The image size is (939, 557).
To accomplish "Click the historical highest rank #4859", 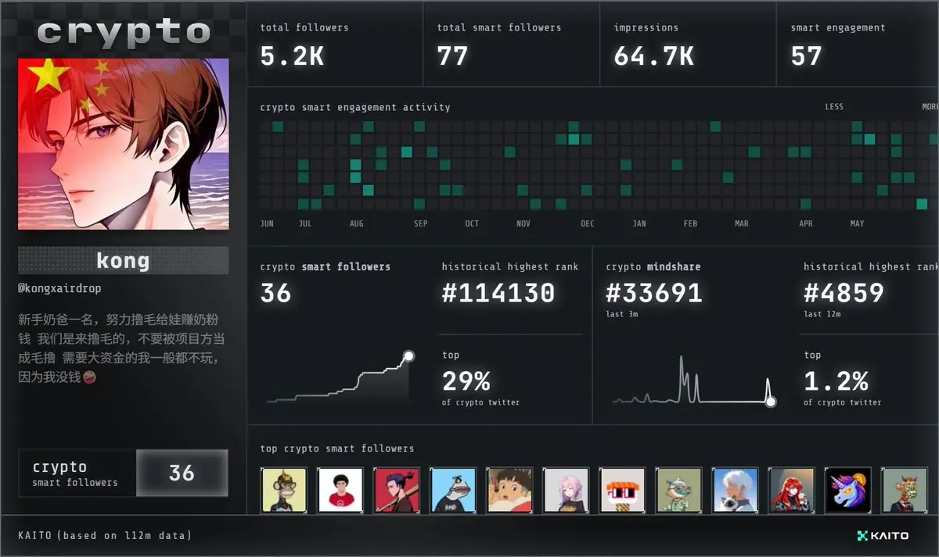I will 844,293.
